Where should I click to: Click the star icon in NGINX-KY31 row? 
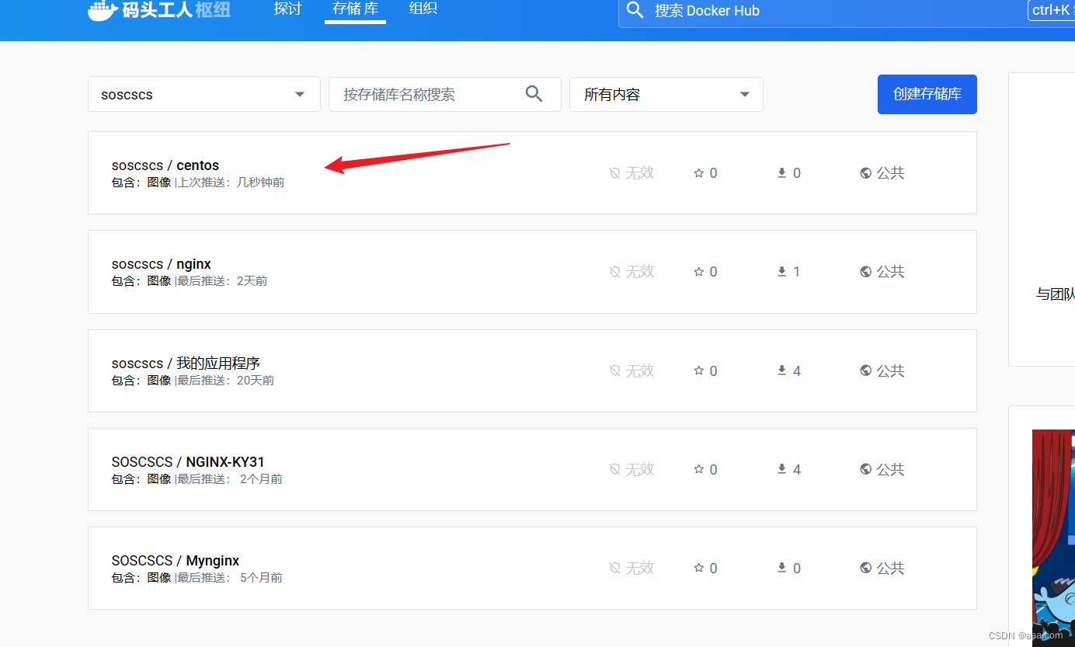pos(698,470)
